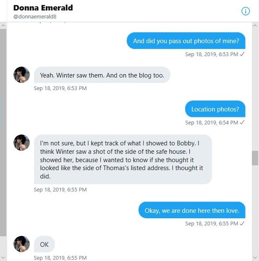Click the left scrollbar up arrow
This screenshot has width=259, height=261.
click(3, 26)
